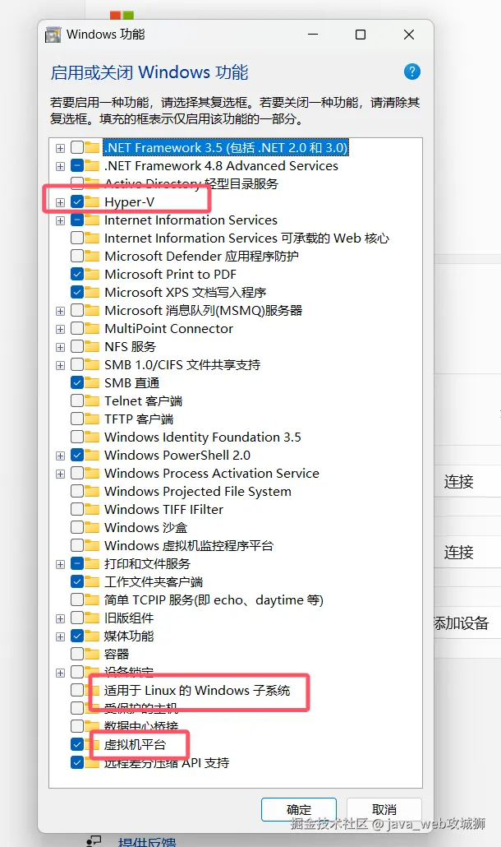The height and width of the screenshot is (847, 501).
Task: Enable 适用于 Linux 的 Windows 子系统 checkbox
Action: pos(77,690)
